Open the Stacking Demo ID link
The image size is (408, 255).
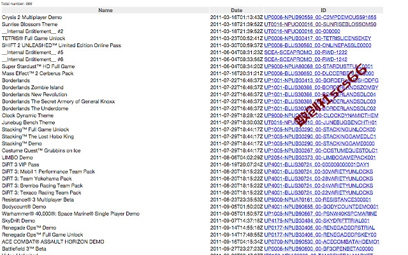(319, 143)
